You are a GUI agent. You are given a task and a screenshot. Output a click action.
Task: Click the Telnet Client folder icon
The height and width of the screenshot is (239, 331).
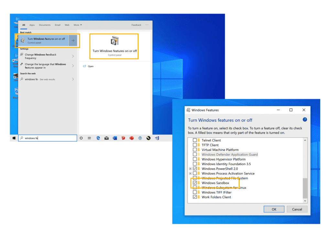click(x=199, y=140)
